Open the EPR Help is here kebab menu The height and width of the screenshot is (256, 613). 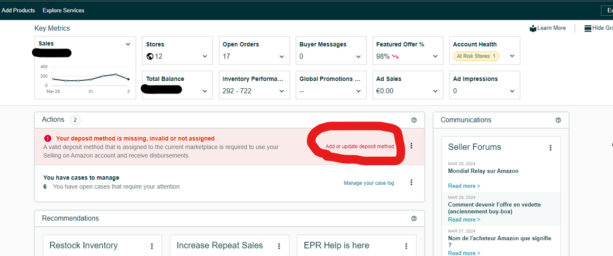coord(406,246)
